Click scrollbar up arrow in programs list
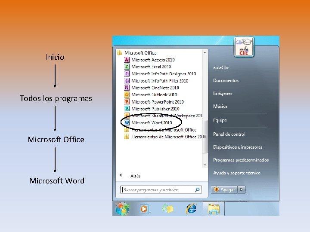Viewport: 310px width, 232px height. [x=205, y=52]
